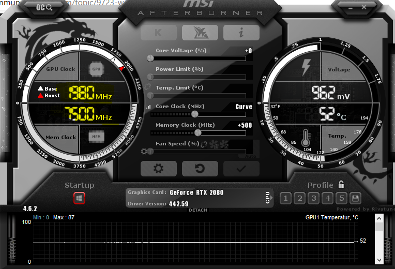The height and width of the screenshot is (269, 395).
Task: Save profile with the floppy disk icon
Action: [x=356, y=198]
